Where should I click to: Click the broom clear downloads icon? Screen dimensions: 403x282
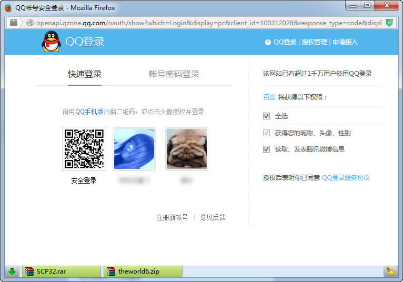tap(390, 271)
